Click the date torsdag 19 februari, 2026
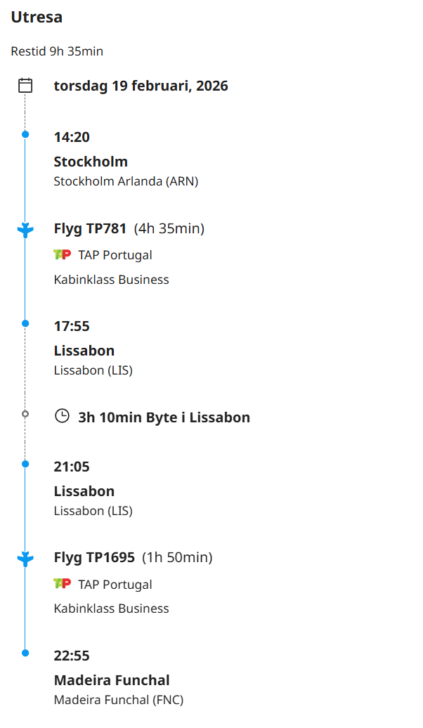 click(x=141, y=86)
